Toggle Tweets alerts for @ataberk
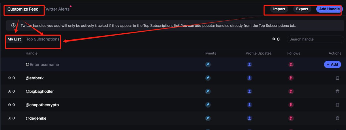Screen dimensions: 346x130 pyautogui.click(x=208, y=78)
